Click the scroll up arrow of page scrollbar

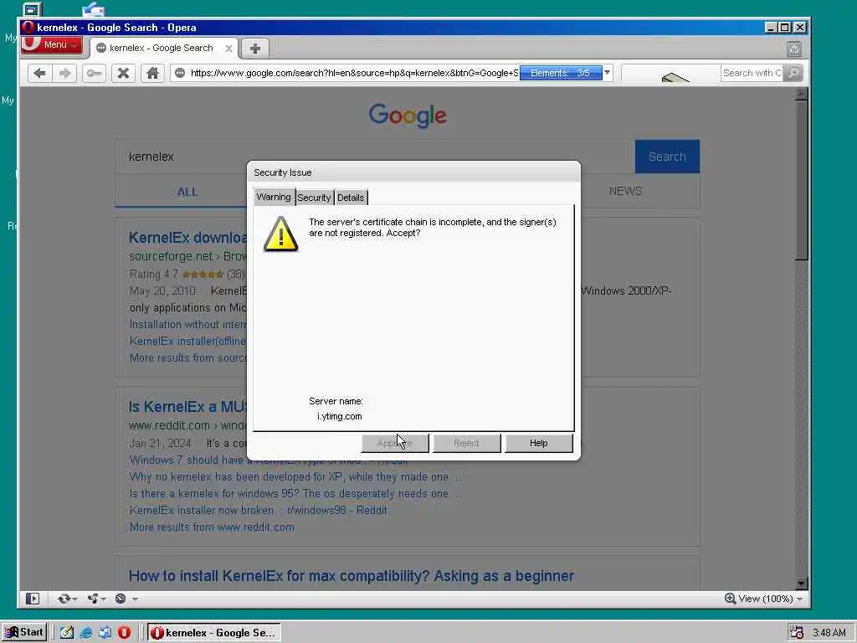(x=802, y=94)
